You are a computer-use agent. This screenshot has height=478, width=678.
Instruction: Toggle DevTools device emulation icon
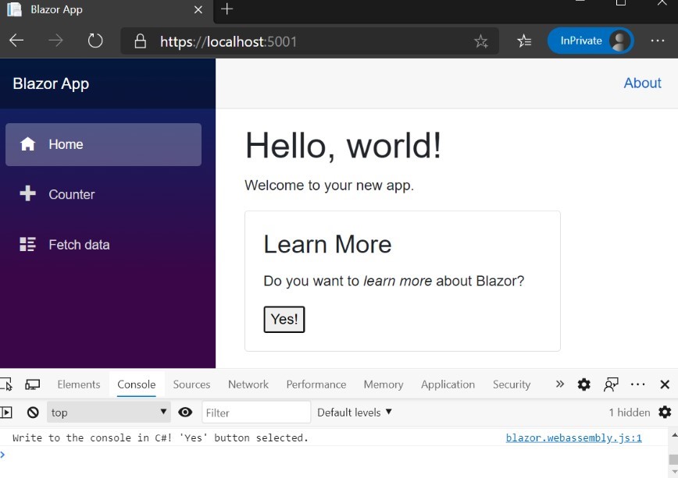[x=33, y=384]
